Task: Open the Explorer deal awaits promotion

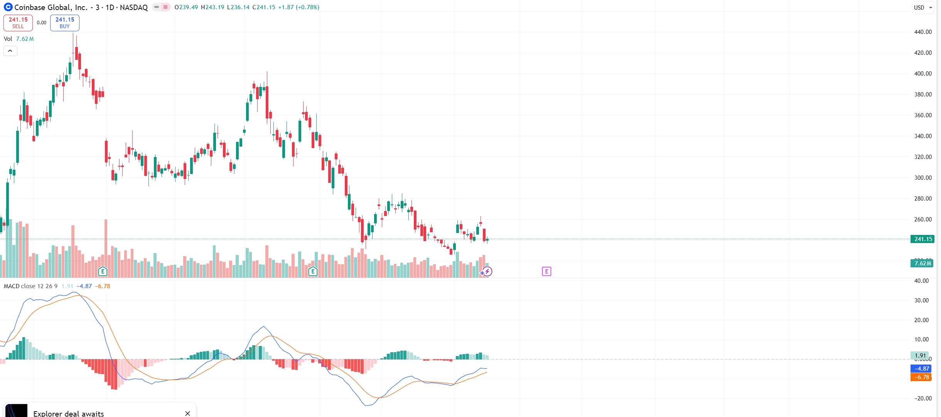Action: (69, 413)
